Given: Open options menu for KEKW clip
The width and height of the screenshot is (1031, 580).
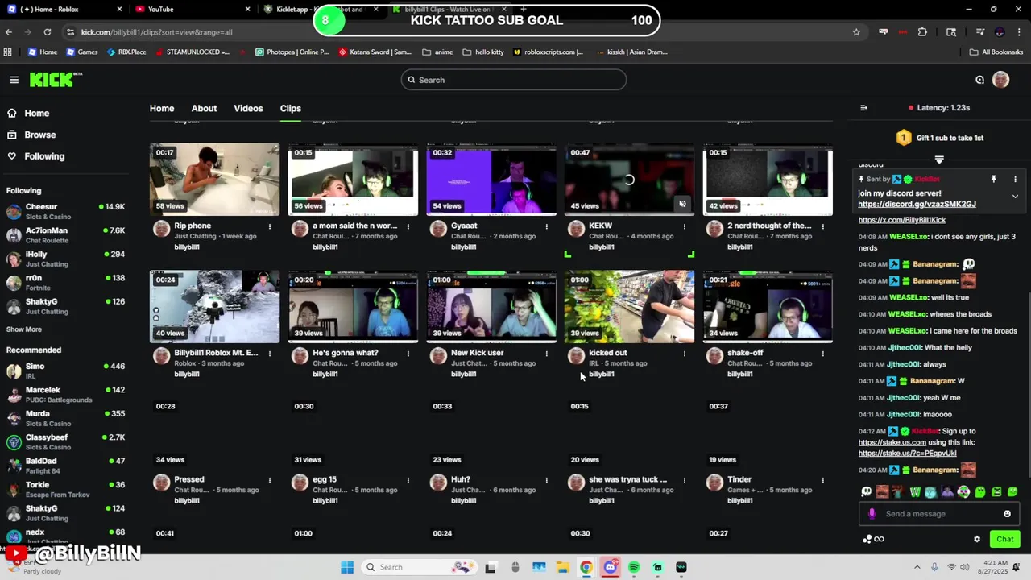Looking at the screenshot, I should point(685,226).
